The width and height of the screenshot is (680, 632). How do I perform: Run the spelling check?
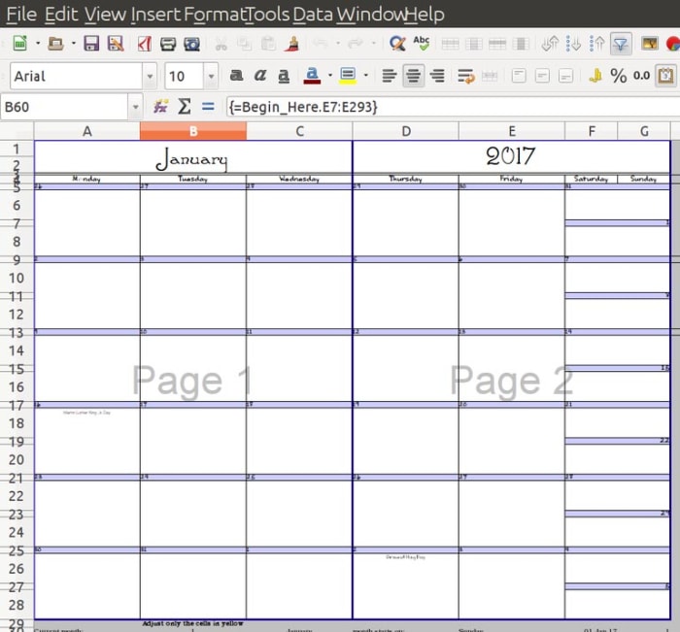tap(422, 44)
